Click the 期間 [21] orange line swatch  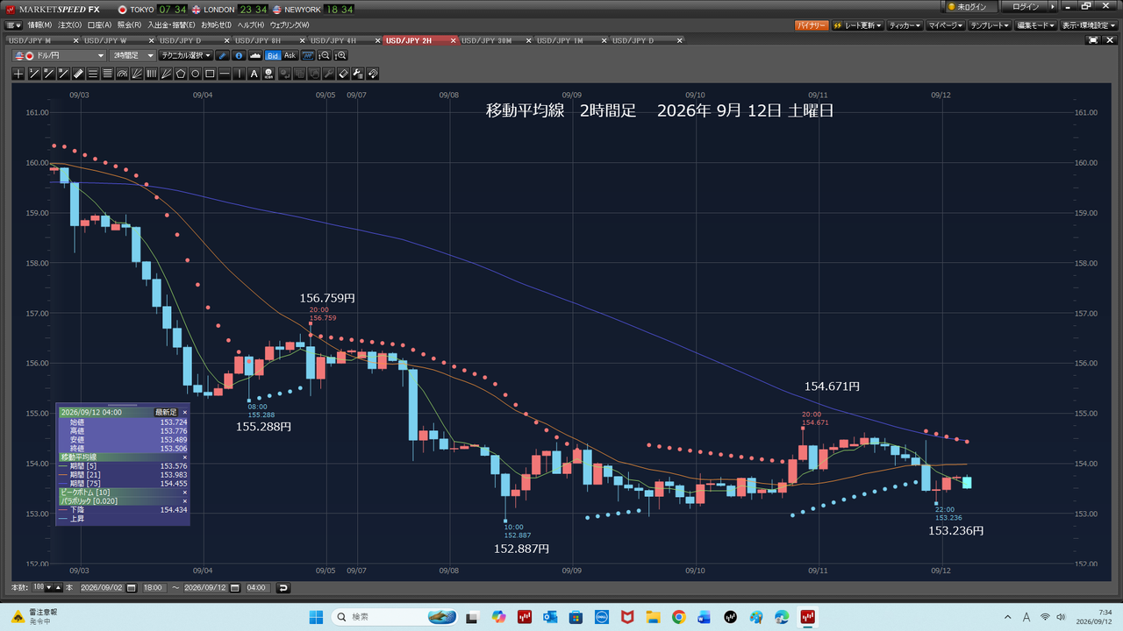(x=63, y=475)
